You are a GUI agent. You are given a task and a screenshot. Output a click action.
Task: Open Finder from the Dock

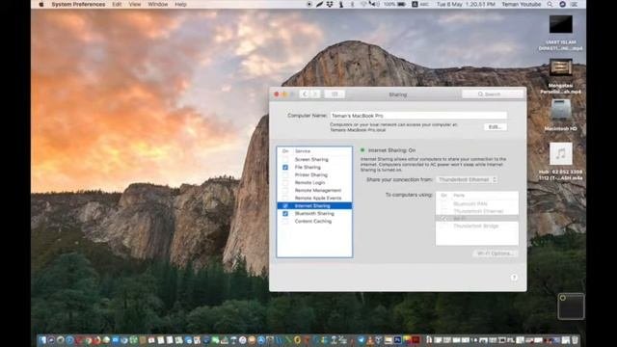click(42, 340)
